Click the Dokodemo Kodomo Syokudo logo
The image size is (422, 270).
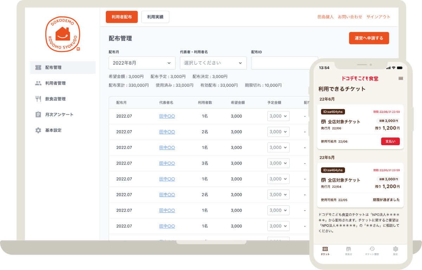(x=63, y=34)
